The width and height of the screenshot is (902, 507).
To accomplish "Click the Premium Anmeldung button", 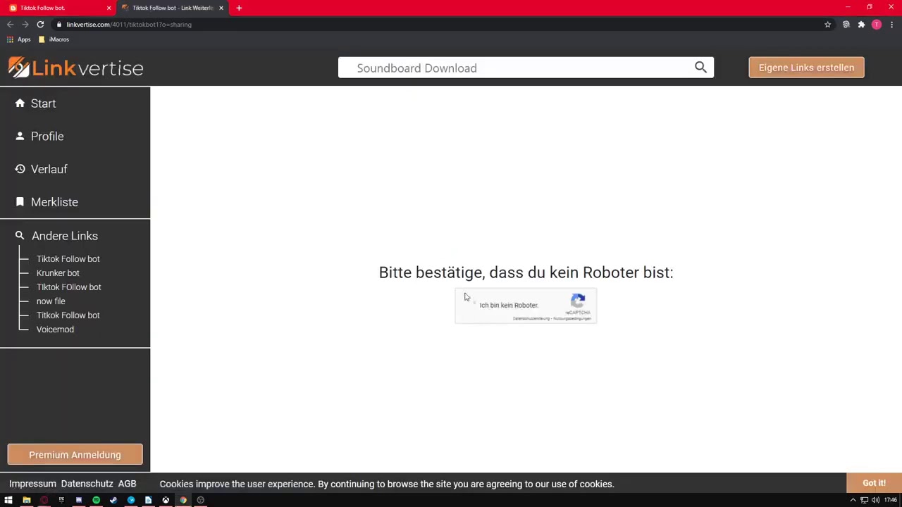I will pos(75,455).
